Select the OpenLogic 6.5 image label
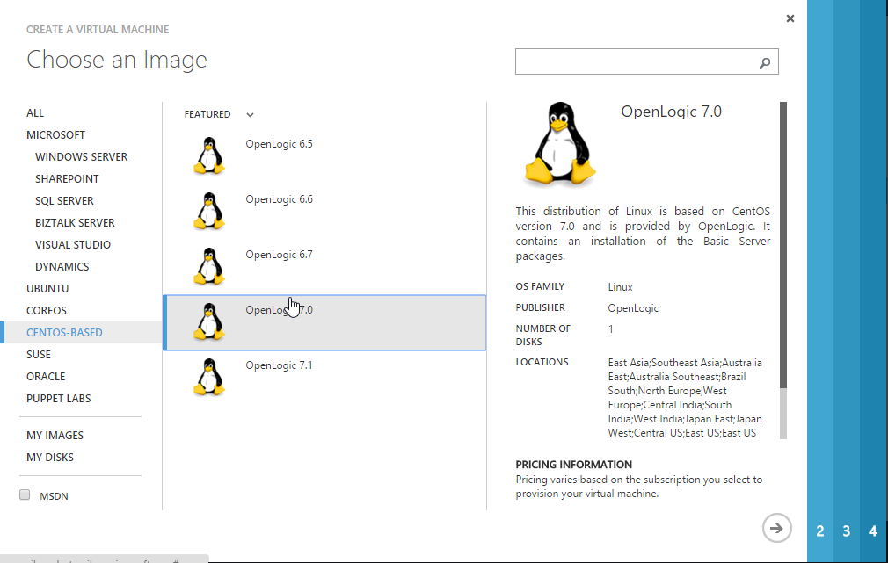Image resolution: width=888 pixels, height=563 pixels. pyautogui.click(x=279, y=144)
